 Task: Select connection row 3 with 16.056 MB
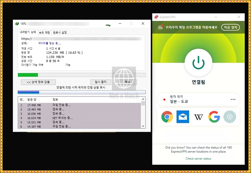(x=79, y=114)
